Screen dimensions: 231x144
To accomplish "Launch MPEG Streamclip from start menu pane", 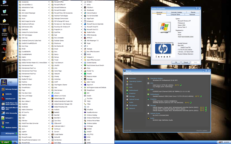I will pos(9,113).
